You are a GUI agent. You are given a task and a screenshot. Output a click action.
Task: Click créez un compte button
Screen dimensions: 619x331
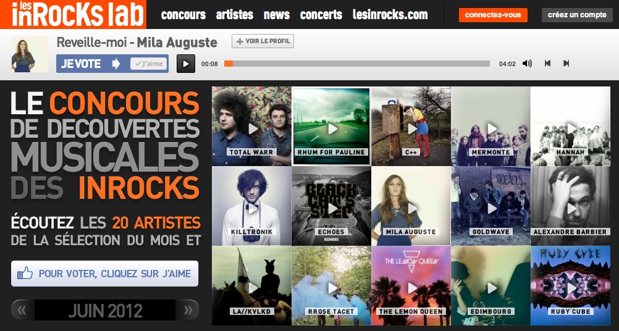point(577,15)
